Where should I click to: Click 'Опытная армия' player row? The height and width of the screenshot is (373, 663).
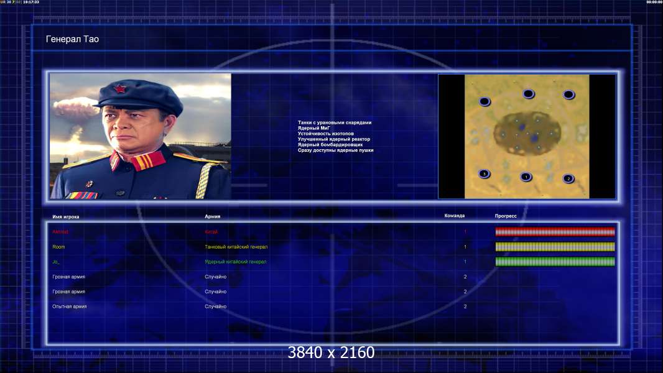[69, 306]
